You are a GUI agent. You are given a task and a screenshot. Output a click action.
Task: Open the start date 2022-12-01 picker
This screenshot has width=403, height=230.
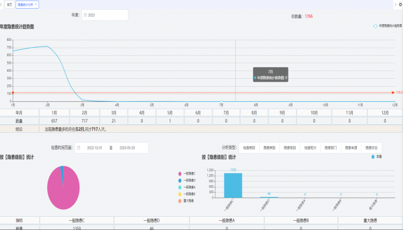(94, 148)
